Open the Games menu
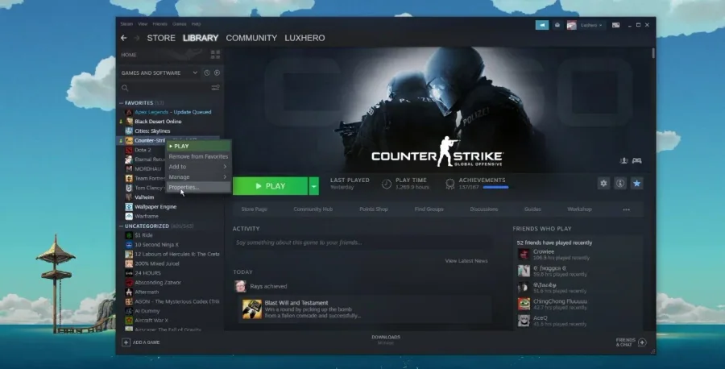The height and width of the screenshot is (369, 725). pos(179,24)
